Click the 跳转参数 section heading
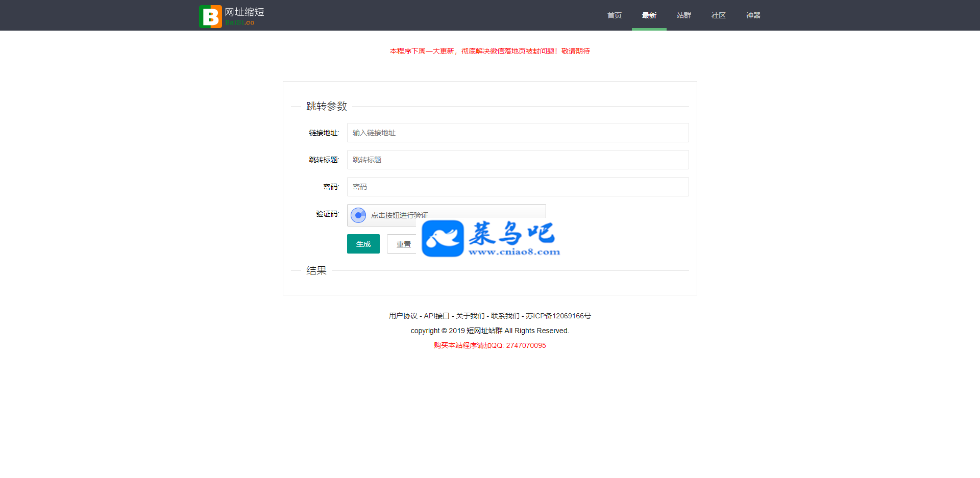Screen dimensions: 980x478 pyautogui.click(x=327, y=106)
